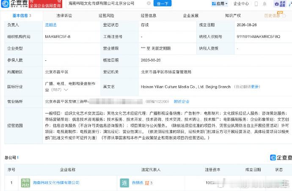Open legal representative 连朗丞 link in table
The width and height of the screenshot is (292, 191).
click(138, 183)
